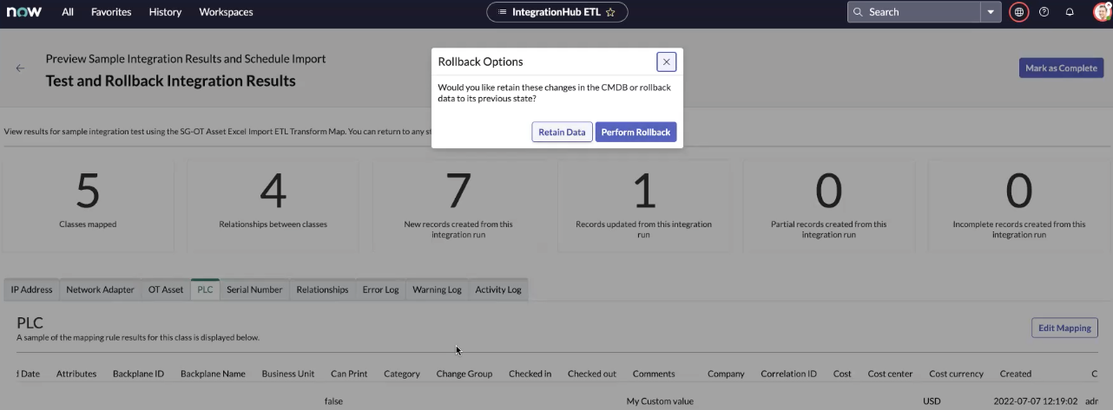Click the IntegrationHub ETL application pill
Image resolution: width=1113 pixels, height=410 pixels.
(x=557, y=12)
